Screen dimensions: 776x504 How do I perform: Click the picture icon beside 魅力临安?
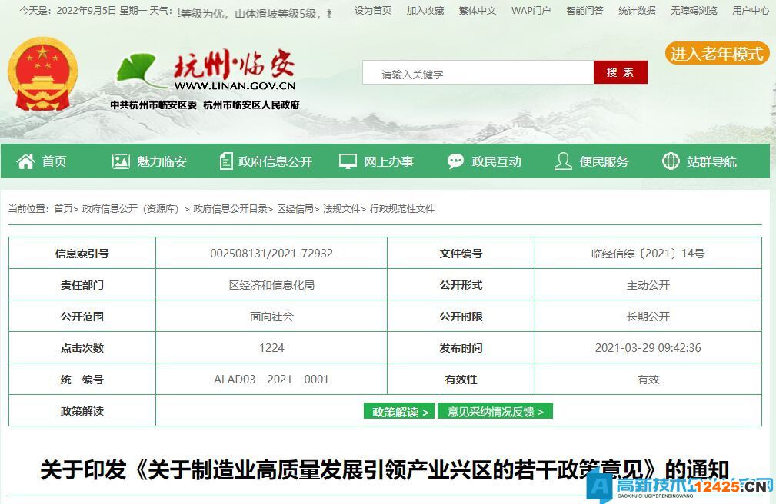tap(121, 161)
